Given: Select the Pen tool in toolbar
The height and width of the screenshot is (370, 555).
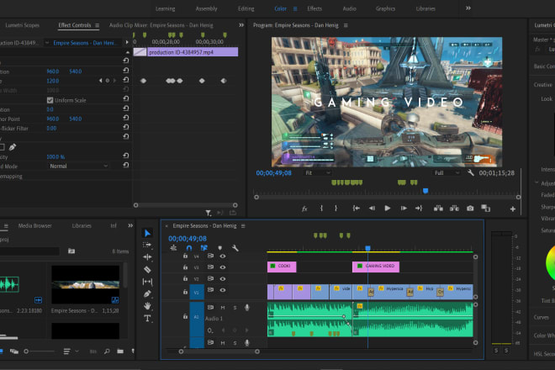Looking at the screenshot, I should click(147, 293).
